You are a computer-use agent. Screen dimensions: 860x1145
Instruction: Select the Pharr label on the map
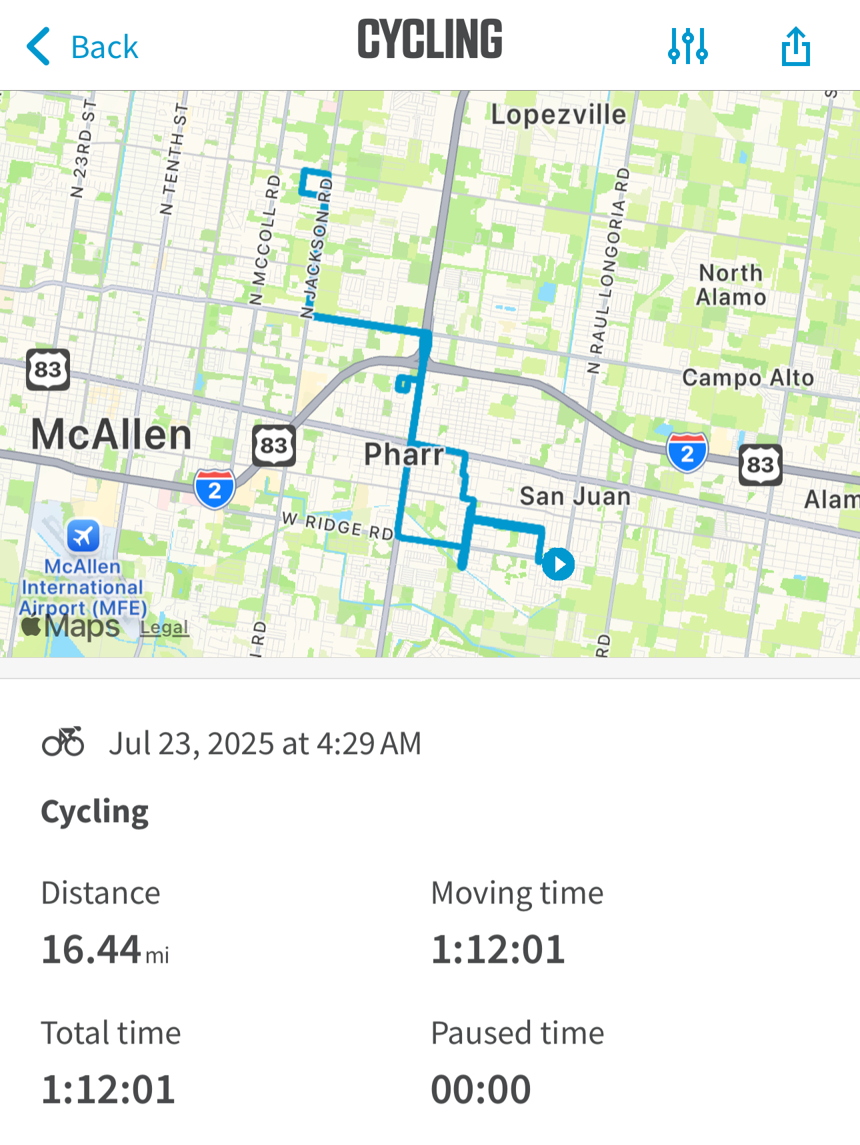(403, 455)
